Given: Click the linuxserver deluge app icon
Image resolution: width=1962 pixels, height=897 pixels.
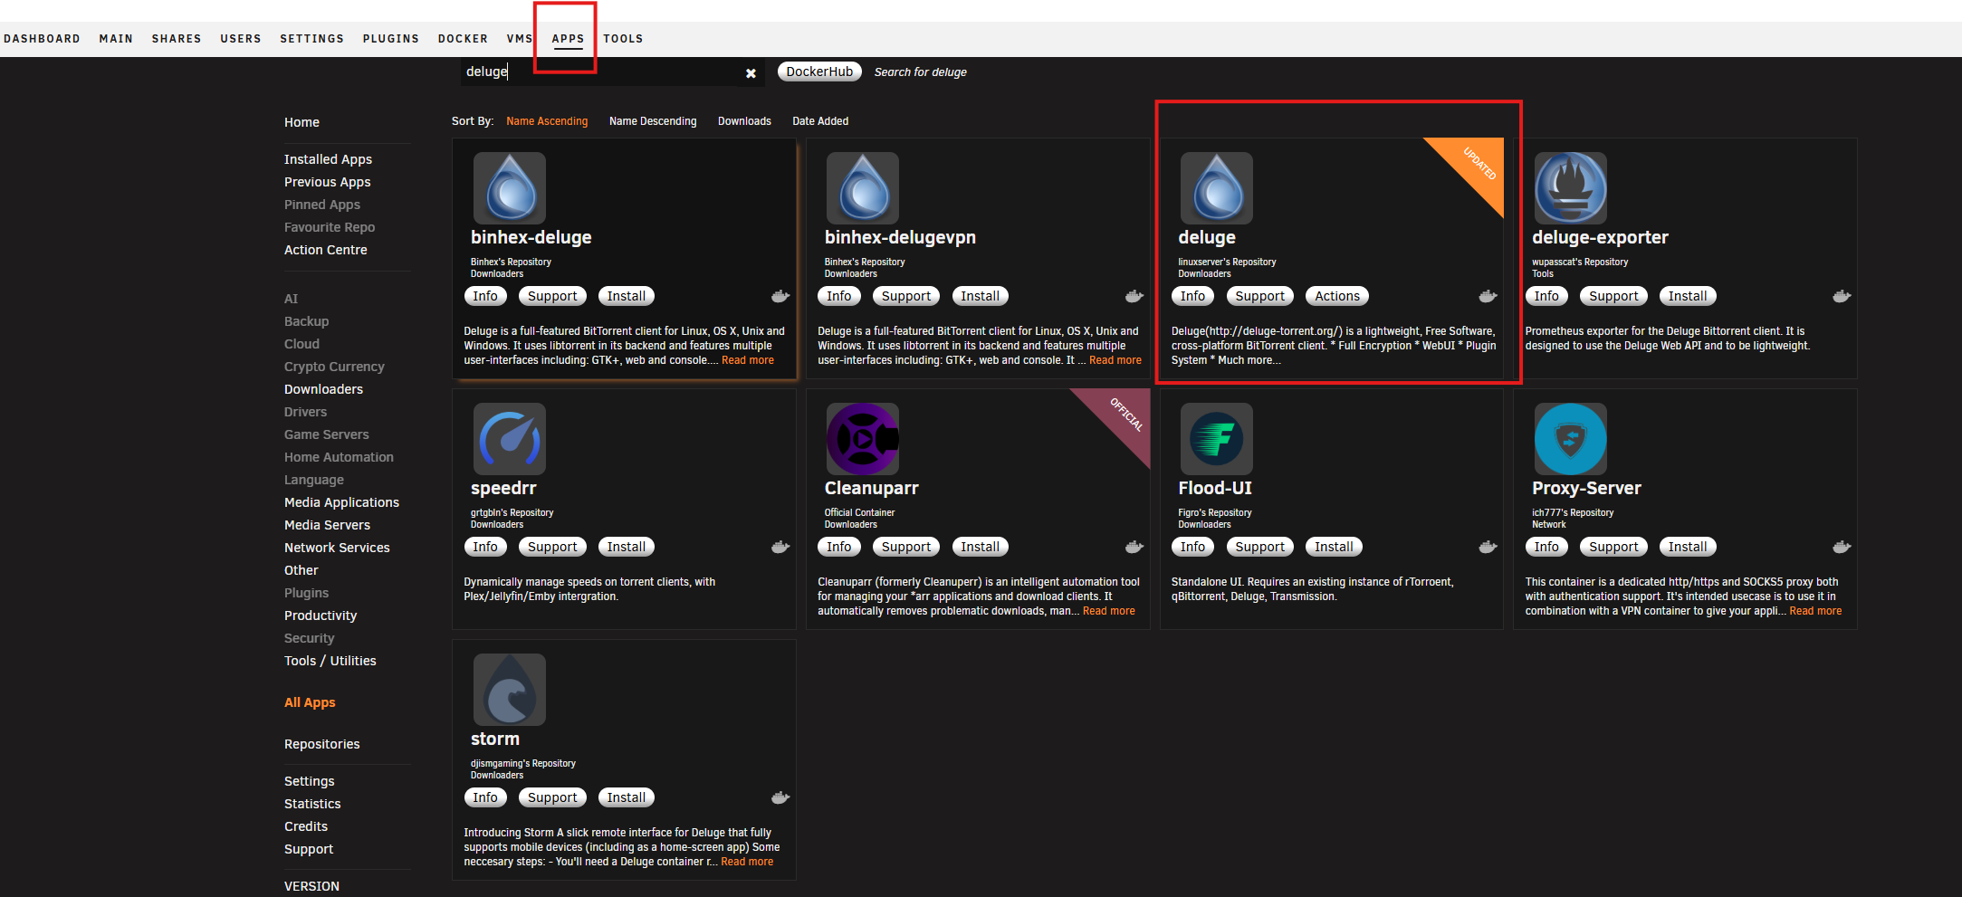Looking at the screenshot, I should tap(1217, 188).
